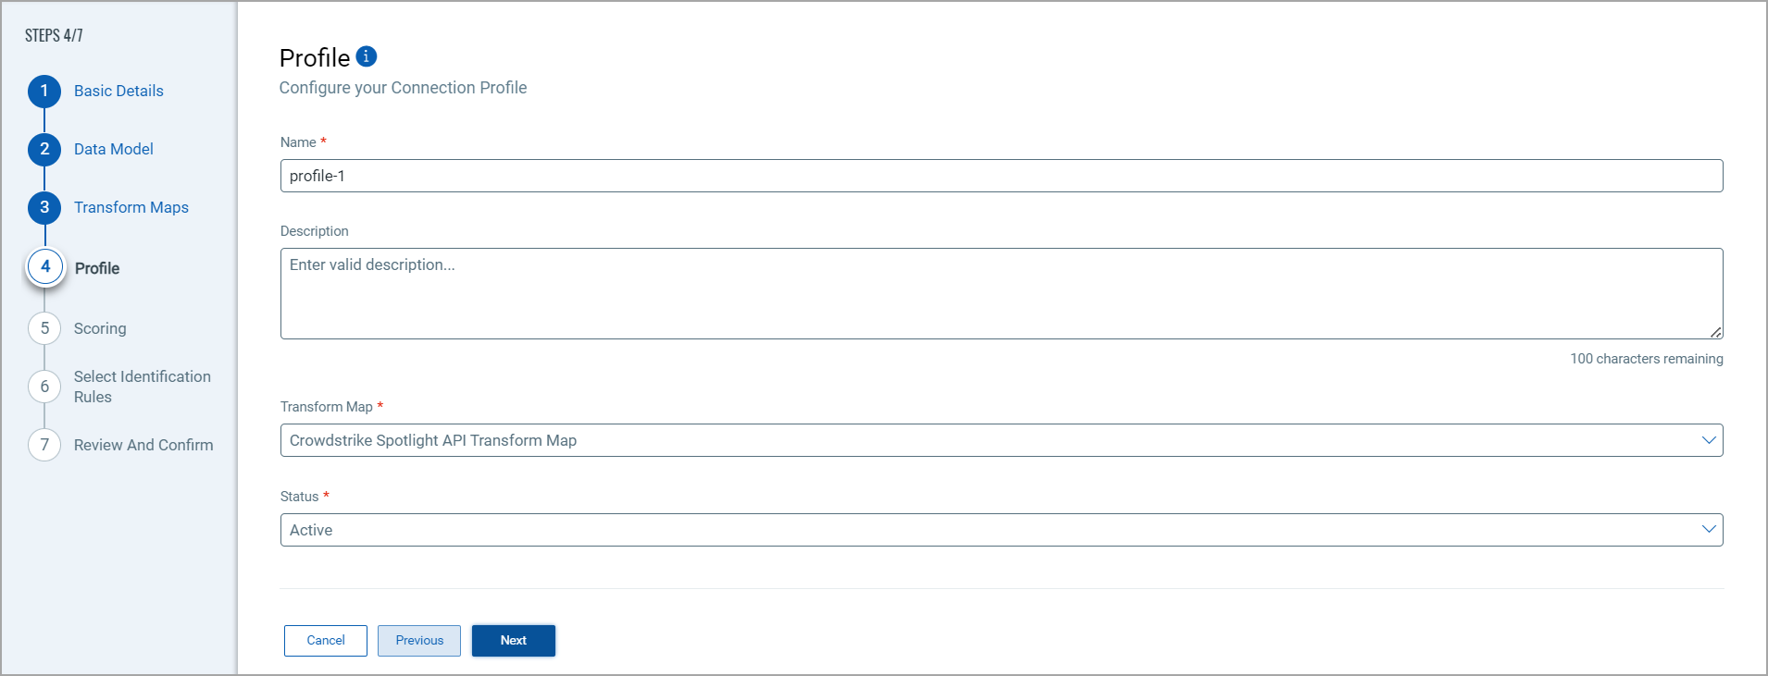Go back with Previous button

tap(419, 641)
